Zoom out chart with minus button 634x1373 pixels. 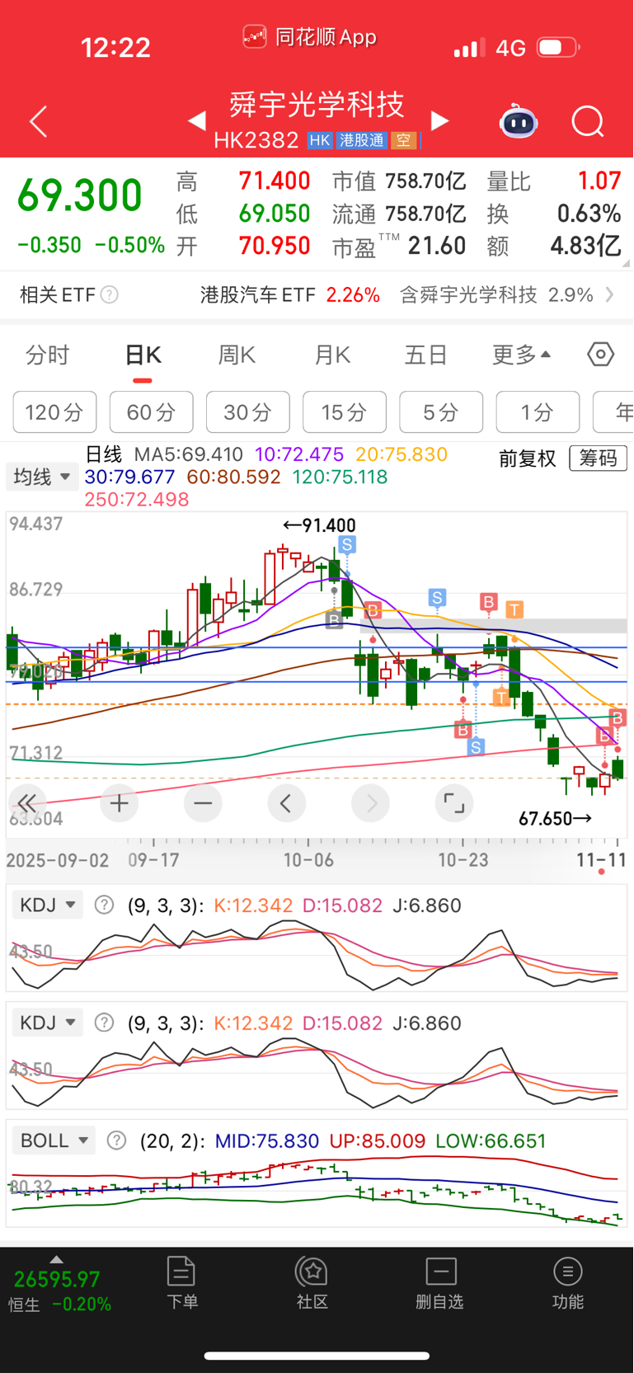[x=203, y=803]
